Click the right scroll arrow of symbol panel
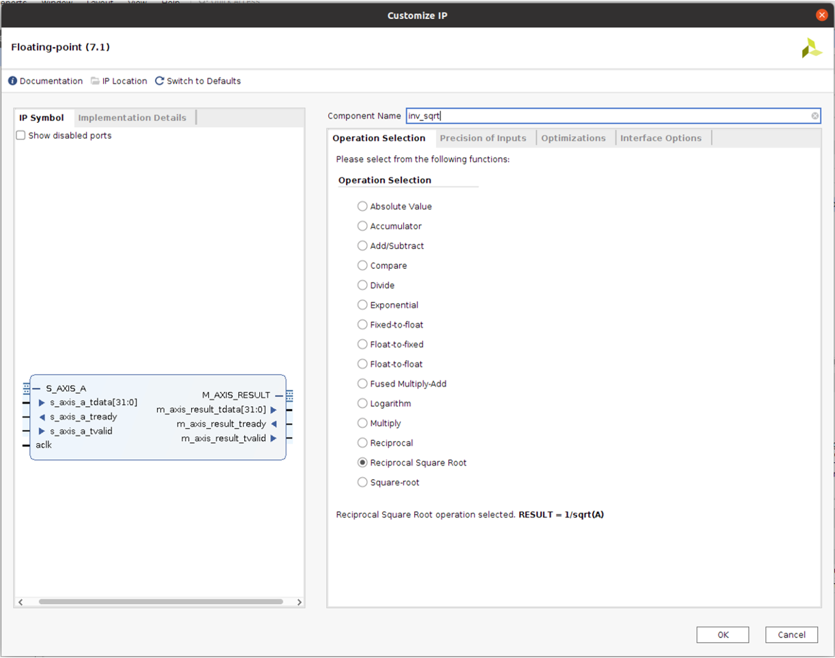The image size is (835, 658). 299,602
